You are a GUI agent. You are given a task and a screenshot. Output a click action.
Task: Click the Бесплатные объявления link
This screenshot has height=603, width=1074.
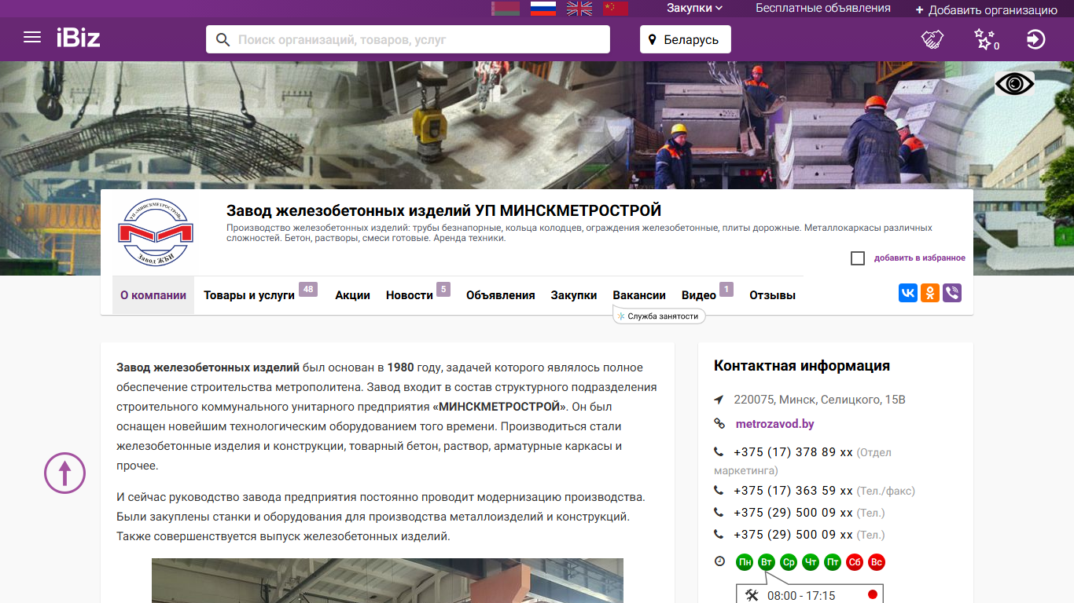(823, 8)
